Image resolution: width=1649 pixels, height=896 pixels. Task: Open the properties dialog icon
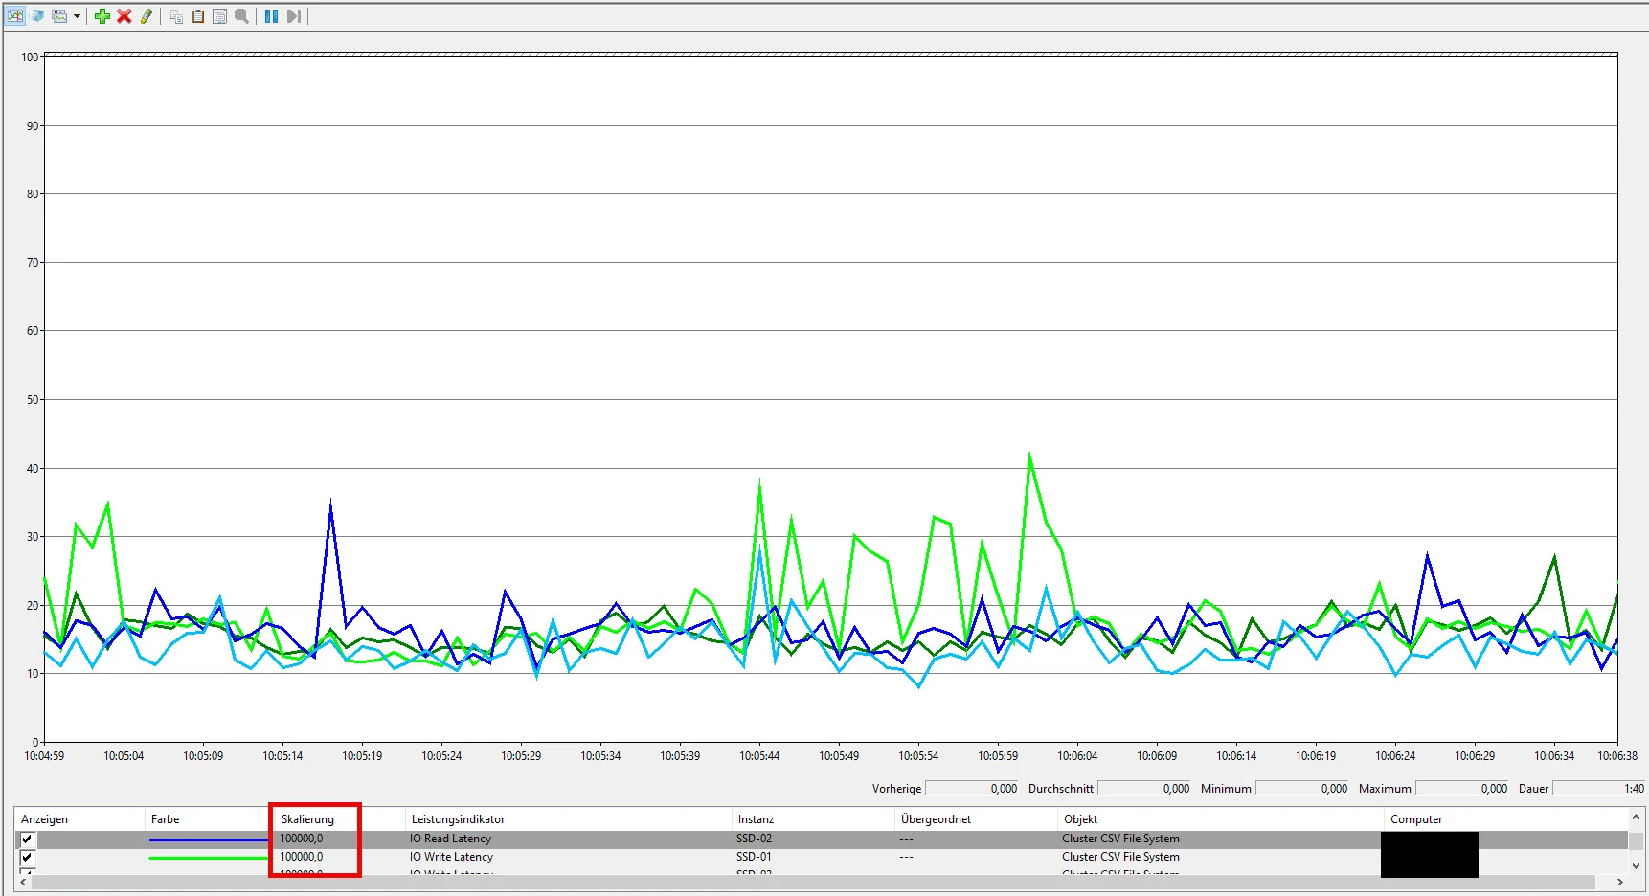[x=219, y=16]
